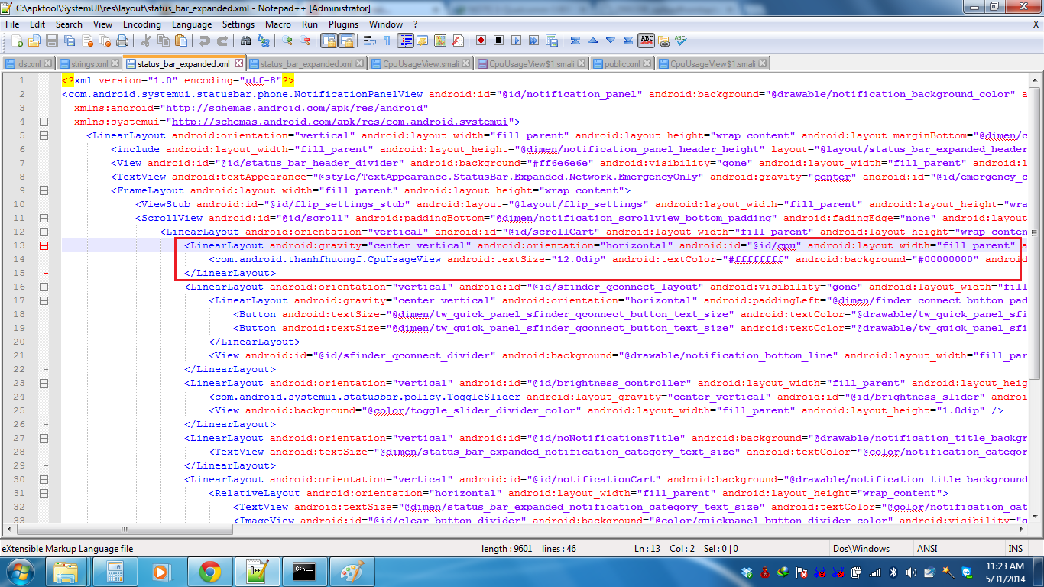Open Paint from the taskbar

pyautogui.click(x=351, y=572)
